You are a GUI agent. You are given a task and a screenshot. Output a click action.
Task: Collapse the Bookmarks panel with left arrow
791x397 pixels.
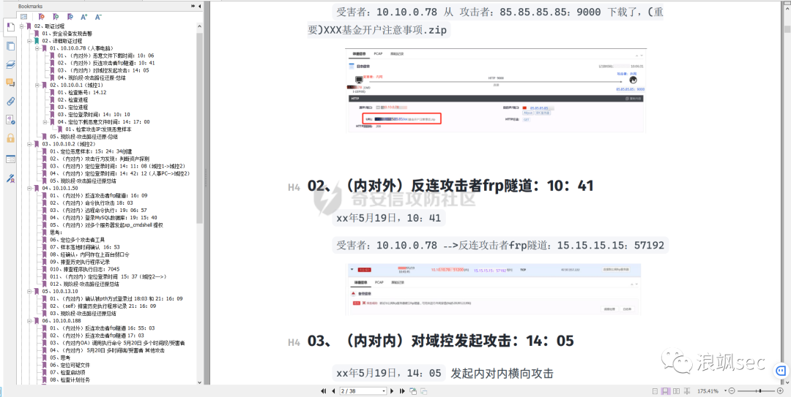click(x=200, y=6)
